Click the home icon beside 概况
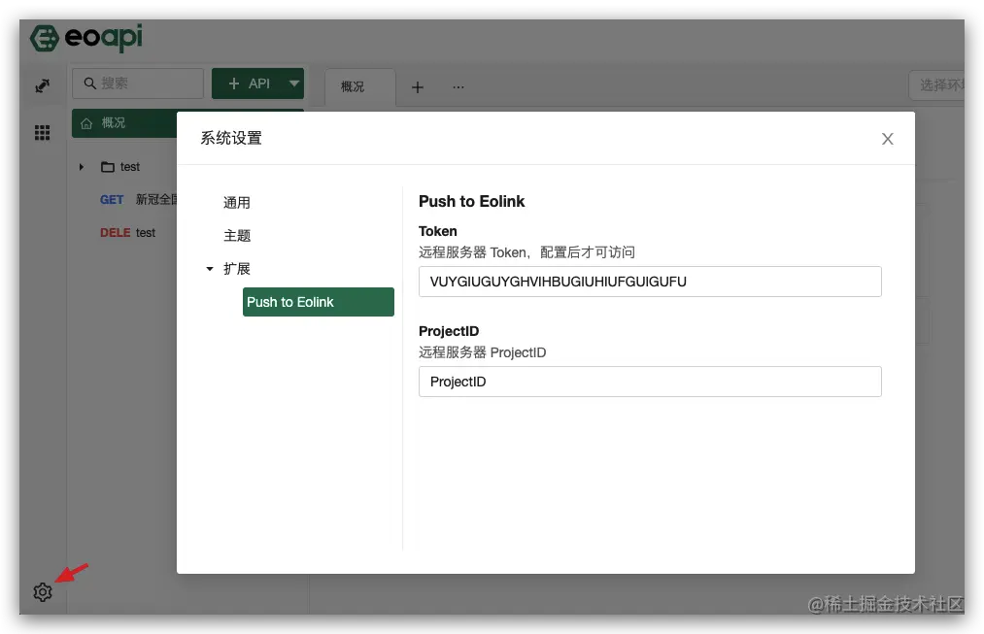The height and width of the screenshot is (634, 984). click(x=86, y=123)
